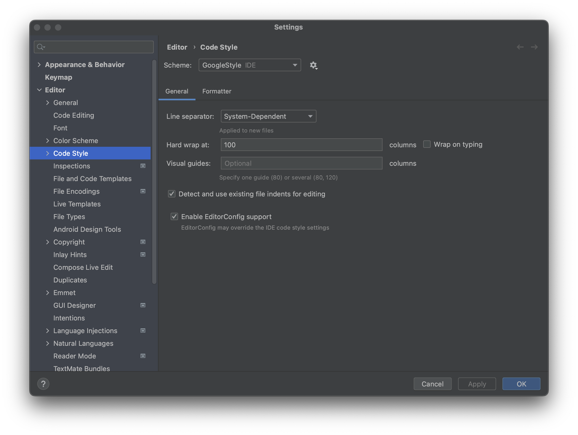Click the project-level icon beside Copyright
Screen dimensions: 578x435
point(143,242)
